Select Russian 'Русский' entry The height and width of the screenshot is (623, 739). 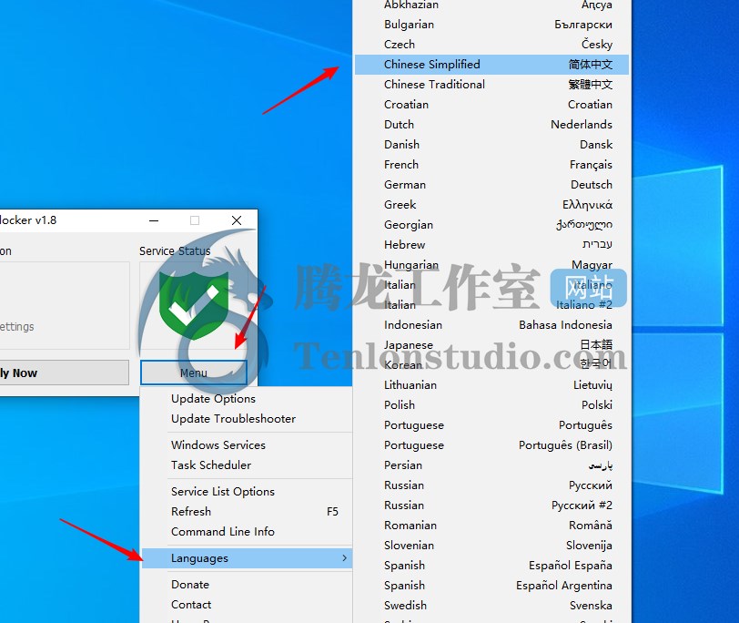tap(491, 485)
